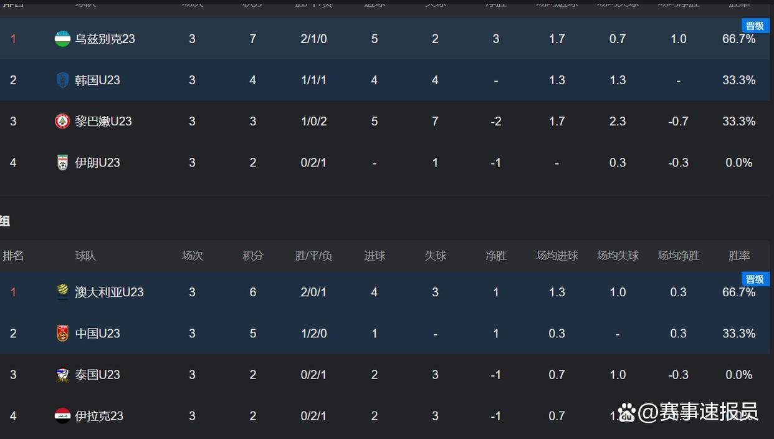The width and height of the screenshot is (774, 439).
Task: Click the Australia U23 team crest
Action: click(x=62, y=292)
